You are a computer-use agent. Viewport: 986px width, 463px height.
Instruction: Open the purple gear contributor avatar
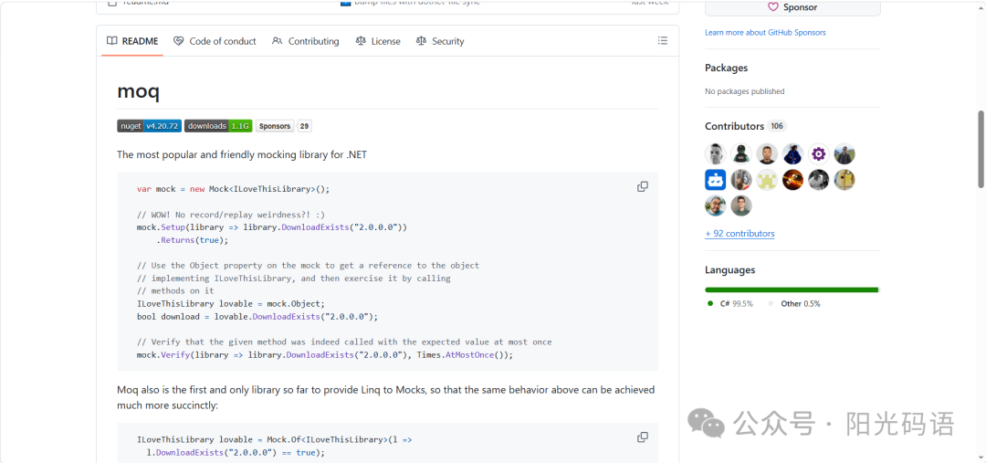(818, 154)
